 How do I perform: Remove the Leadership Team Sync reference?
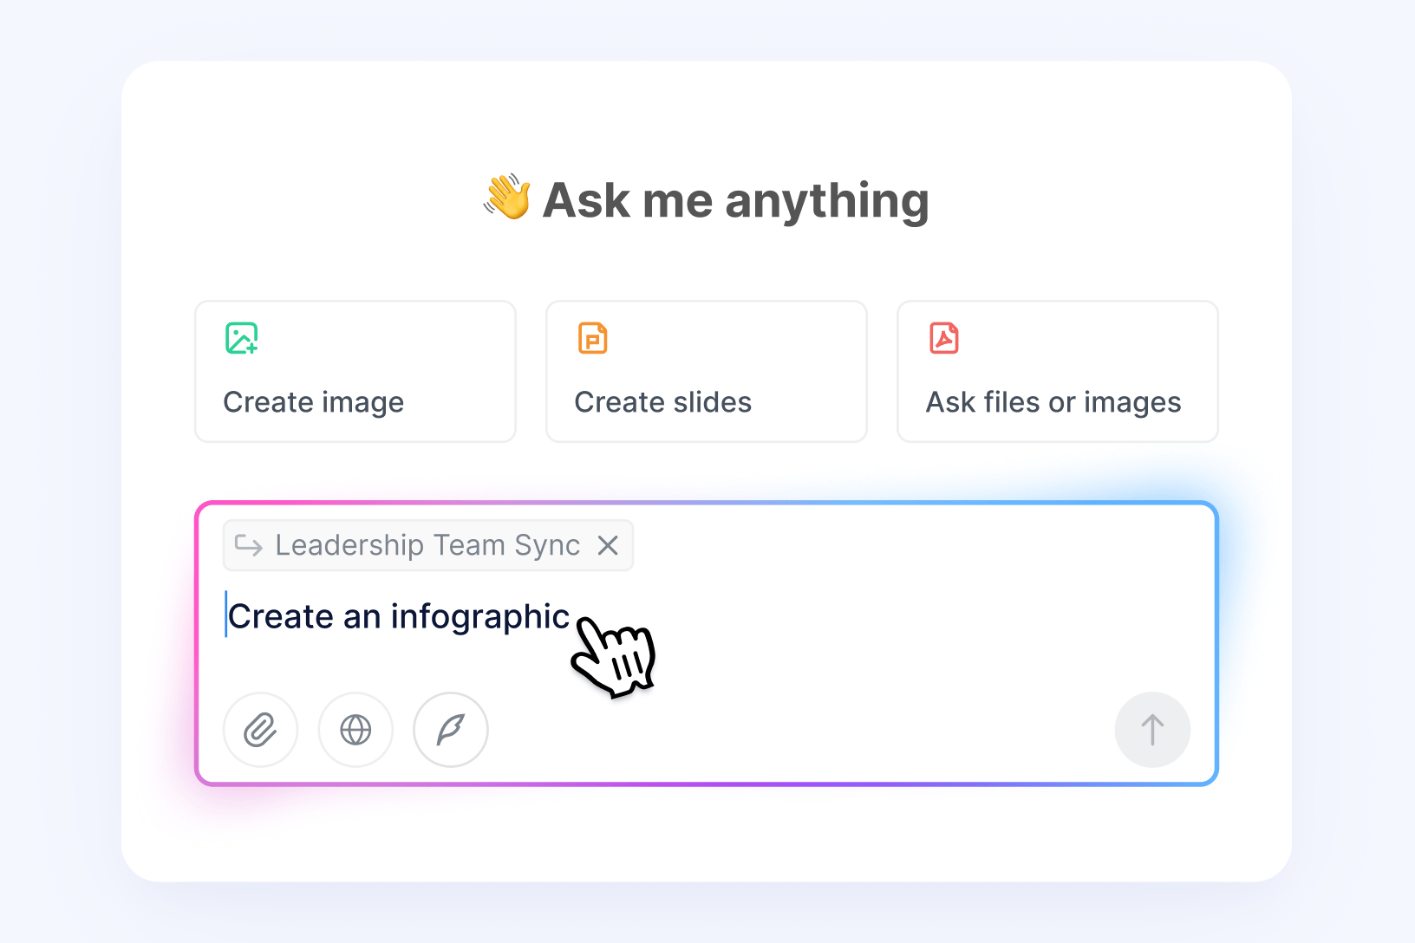pyautogui.click(x=608, y=545)
